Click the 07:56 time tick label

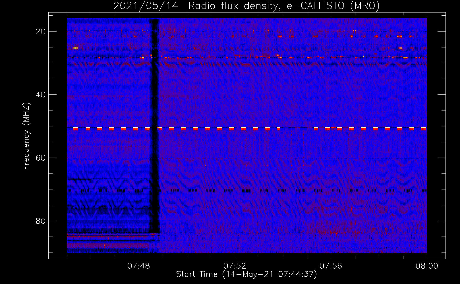tap(331, 266)
